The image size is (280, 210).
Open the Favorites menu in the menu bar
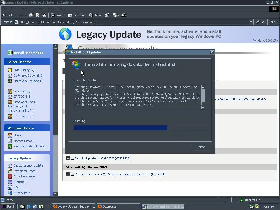[37, 8]
